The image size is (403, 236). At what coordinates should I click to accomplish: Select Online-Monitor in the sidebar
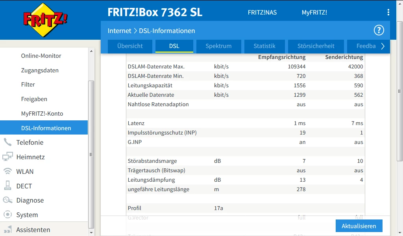click(x=41, y=56)
